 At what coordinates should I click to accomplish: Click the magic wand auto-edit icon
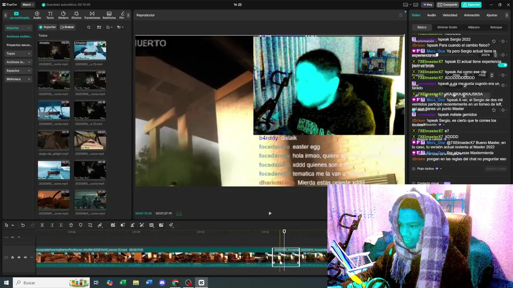[141, 225]
